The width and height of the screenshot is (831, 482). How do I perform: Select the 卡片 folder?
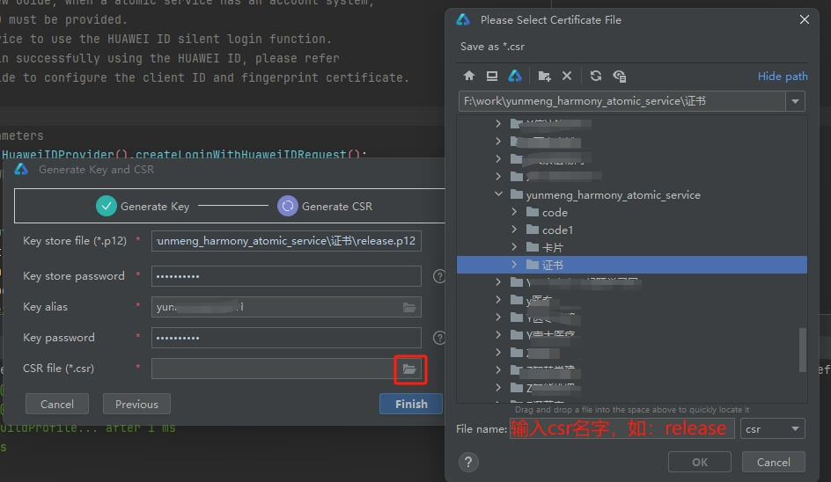point(552,247)
